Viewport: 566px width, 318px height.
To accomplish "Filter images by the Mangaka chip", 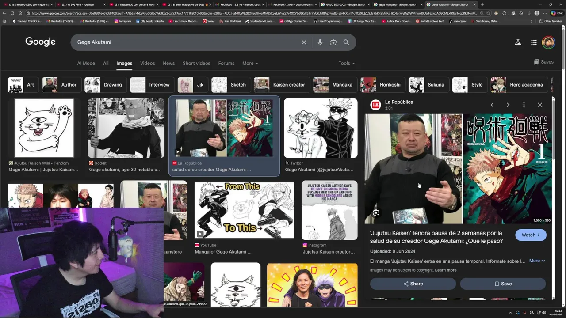I will [x=335, y=85].
